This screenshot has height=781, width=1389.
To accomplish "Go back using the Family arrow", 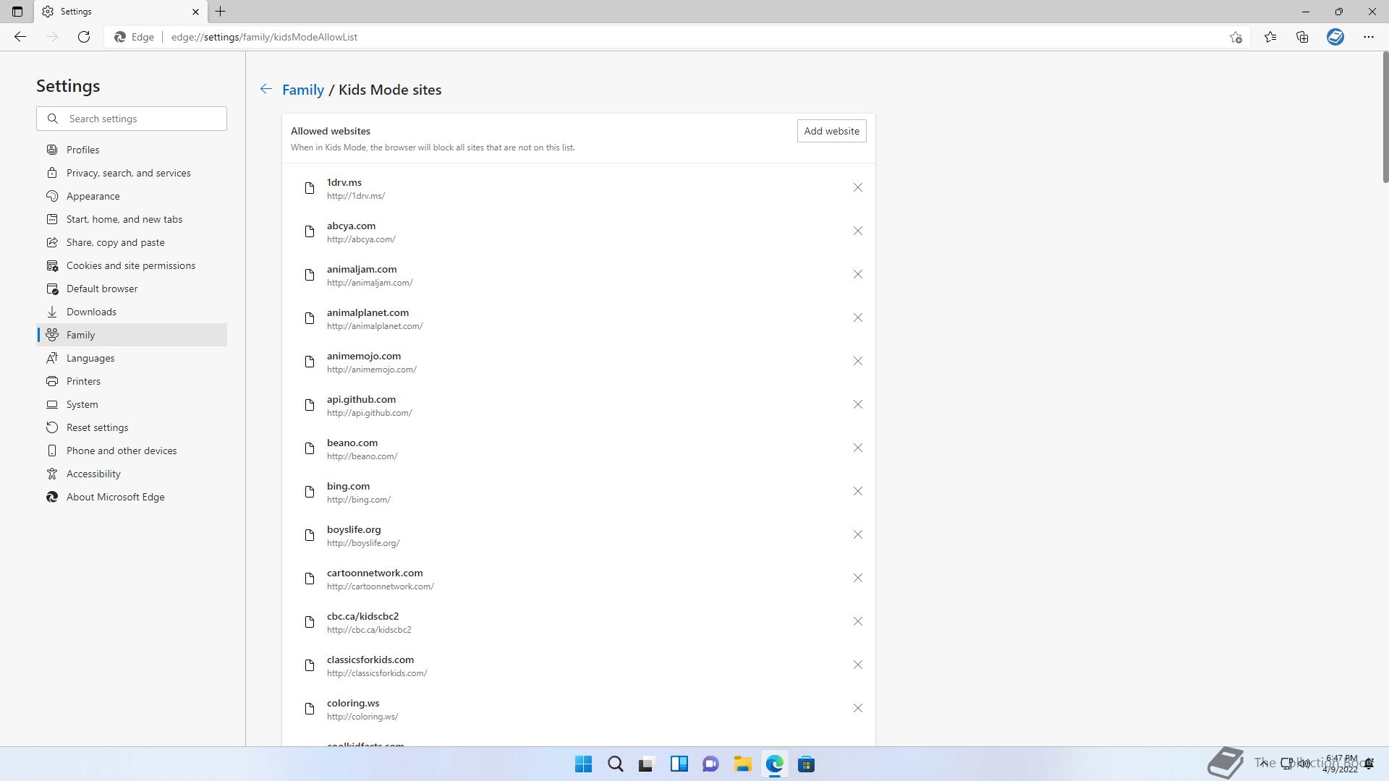I will (x=266, y=89).
